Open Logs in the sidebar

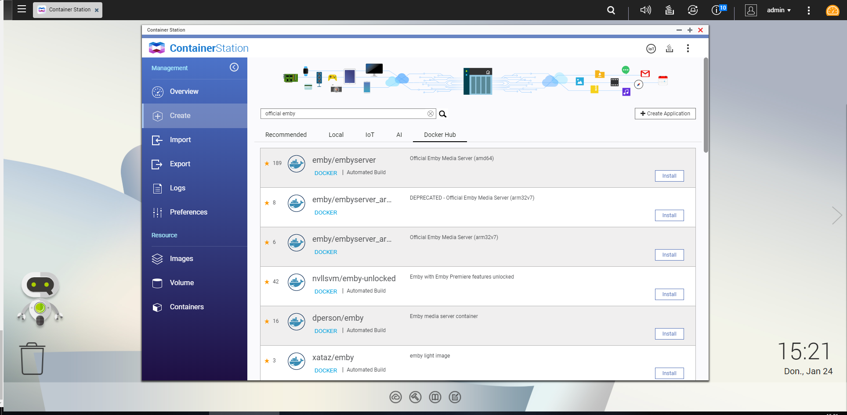[x=195, y=188]
